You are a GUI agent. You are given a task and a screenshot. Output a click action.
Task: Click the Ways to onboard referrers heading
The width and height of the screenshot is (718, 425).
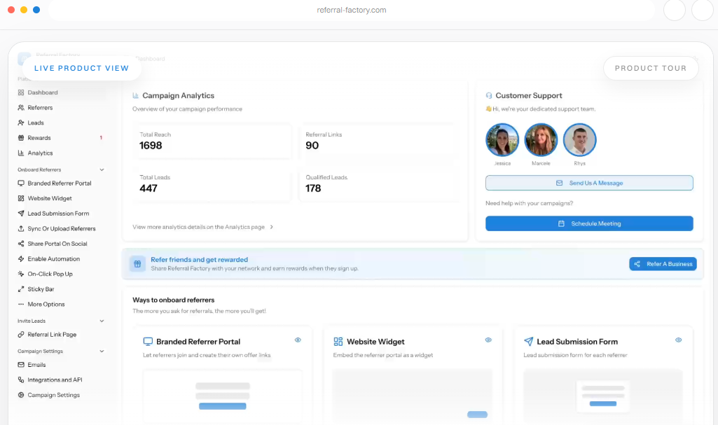pyautogui.click(x=174, y=300)
